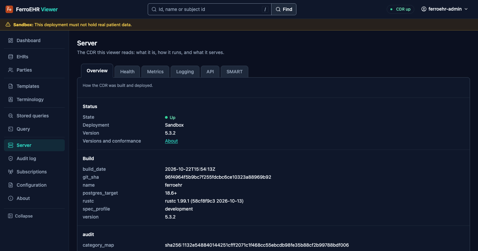
Task: Focus the Id, name or subject id search field
Action: pos(209,9)
